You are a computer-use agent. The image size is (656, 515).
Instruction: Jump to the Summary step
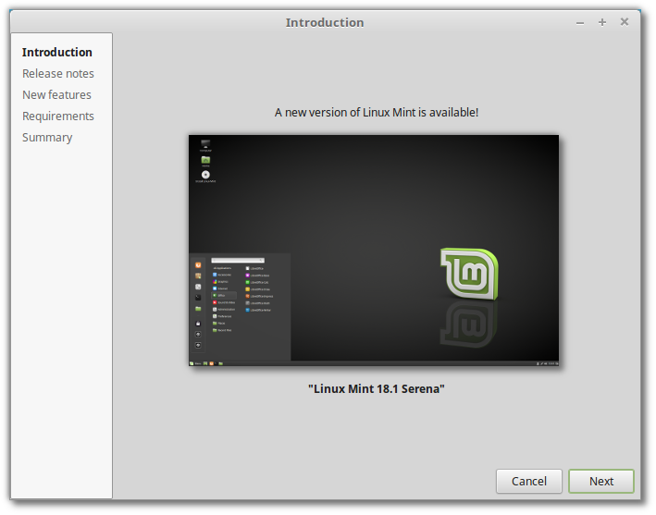click(47, 138)
